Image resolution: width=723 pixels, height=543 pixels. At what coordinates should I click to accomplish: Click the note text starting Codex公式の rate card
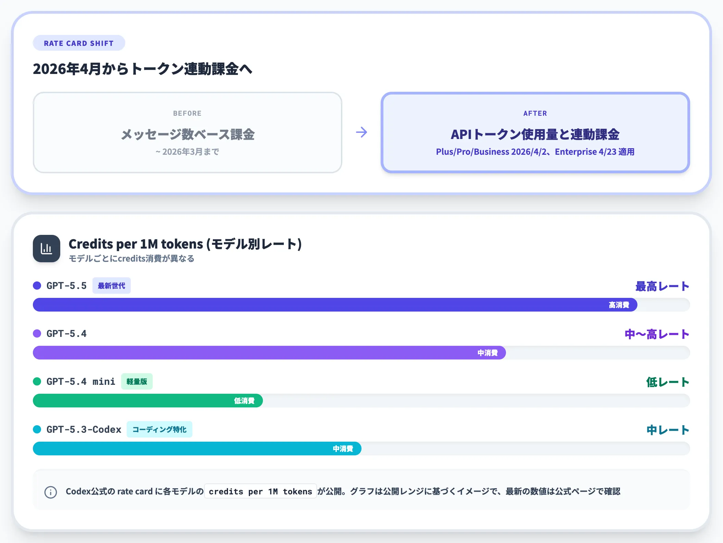(343, 491)
